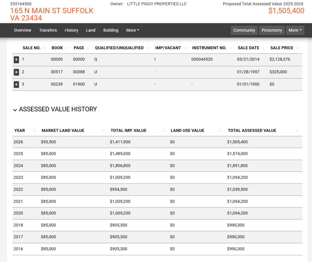
Task: Select sale date 01/28/1997
Action: coord(248,72)
